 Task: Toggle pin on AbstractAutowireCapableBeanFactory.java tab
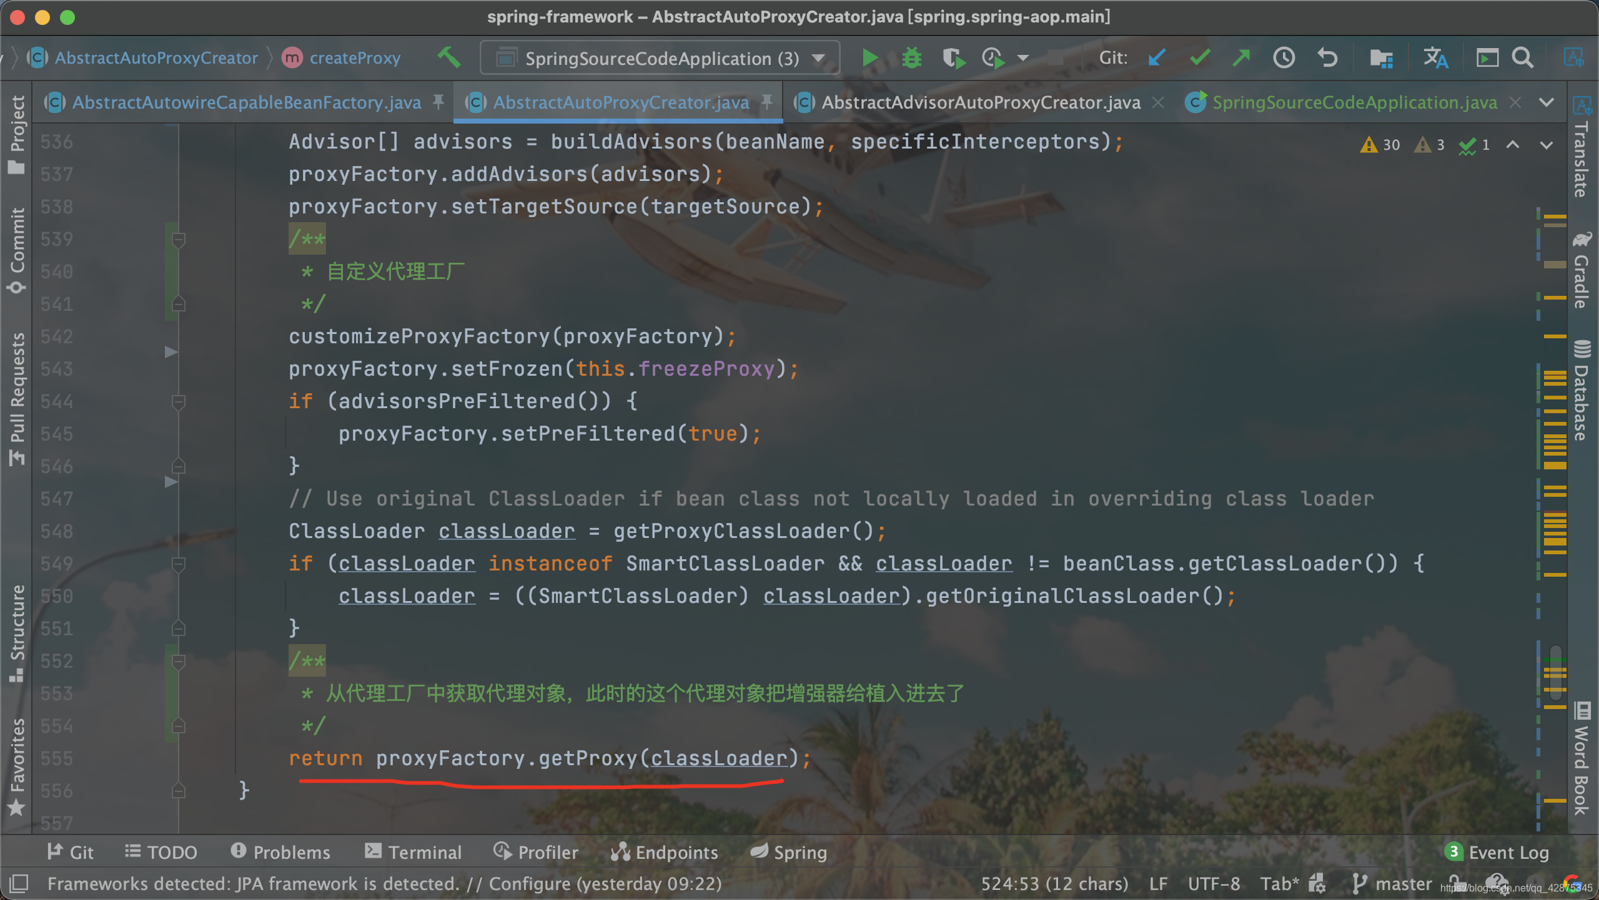click(438, 102)
